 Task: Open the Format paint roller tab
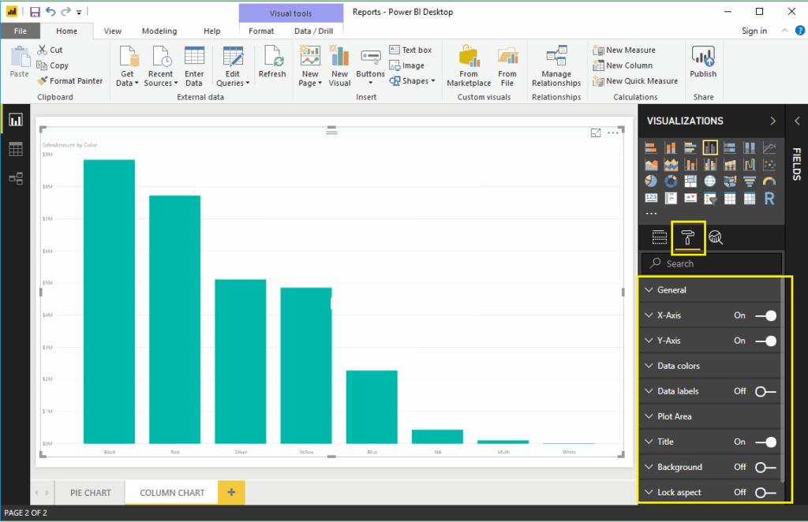click(688, 237)
